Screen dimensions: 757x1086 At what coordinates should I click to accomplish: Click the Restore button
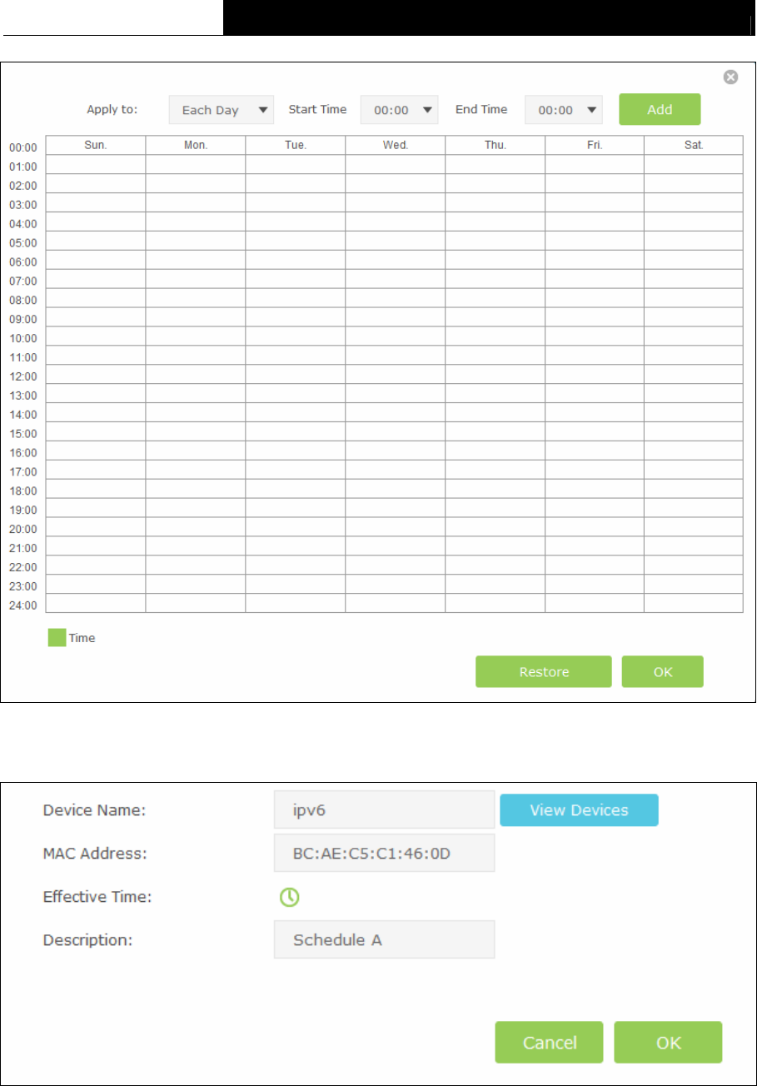544,672
